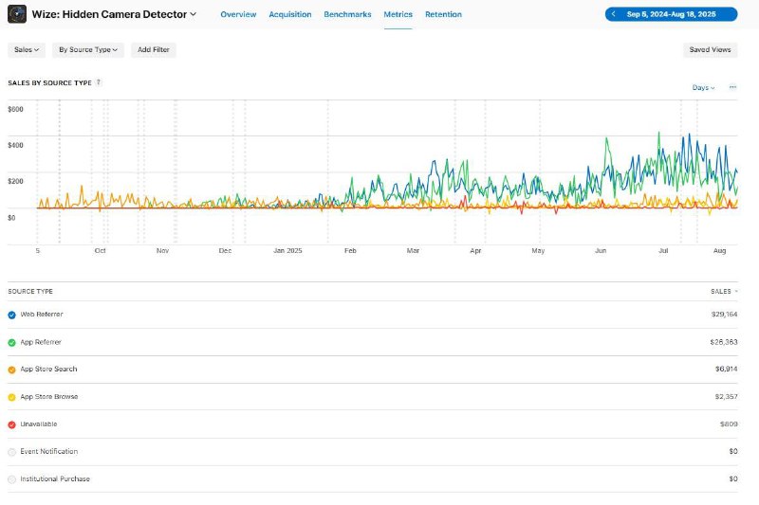Click the help question mark icon
The height and width of the screenshot is (505, 759).
99,82
